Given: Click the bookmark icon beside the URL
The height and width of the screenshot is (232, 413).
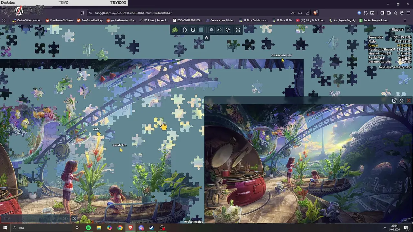Looking at the screenshot, I should click(82, 13).
